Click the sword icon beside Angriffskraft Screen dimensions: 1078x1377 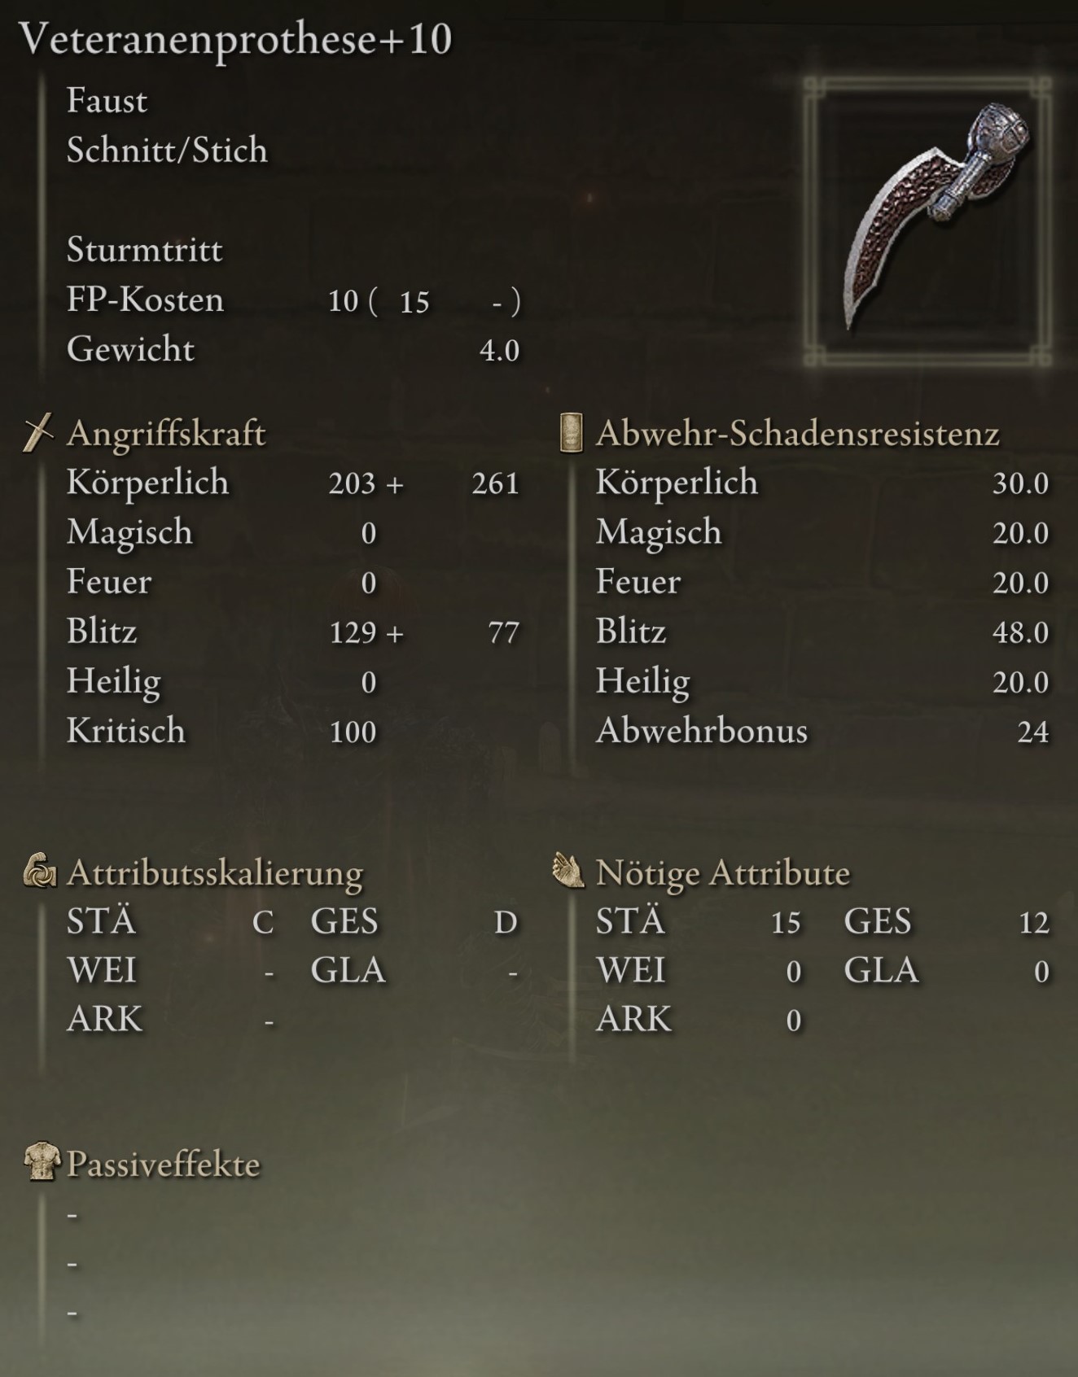[x=37, y=431]
